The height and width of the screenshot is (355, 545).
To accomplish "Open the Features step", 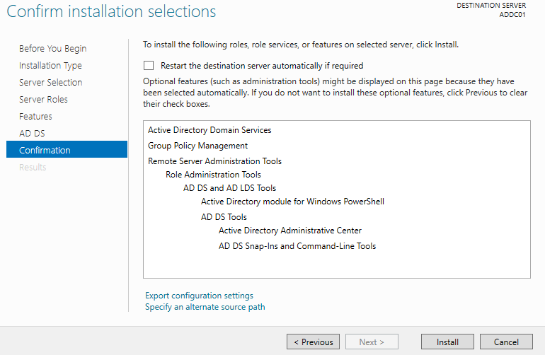I will [35, 117].
